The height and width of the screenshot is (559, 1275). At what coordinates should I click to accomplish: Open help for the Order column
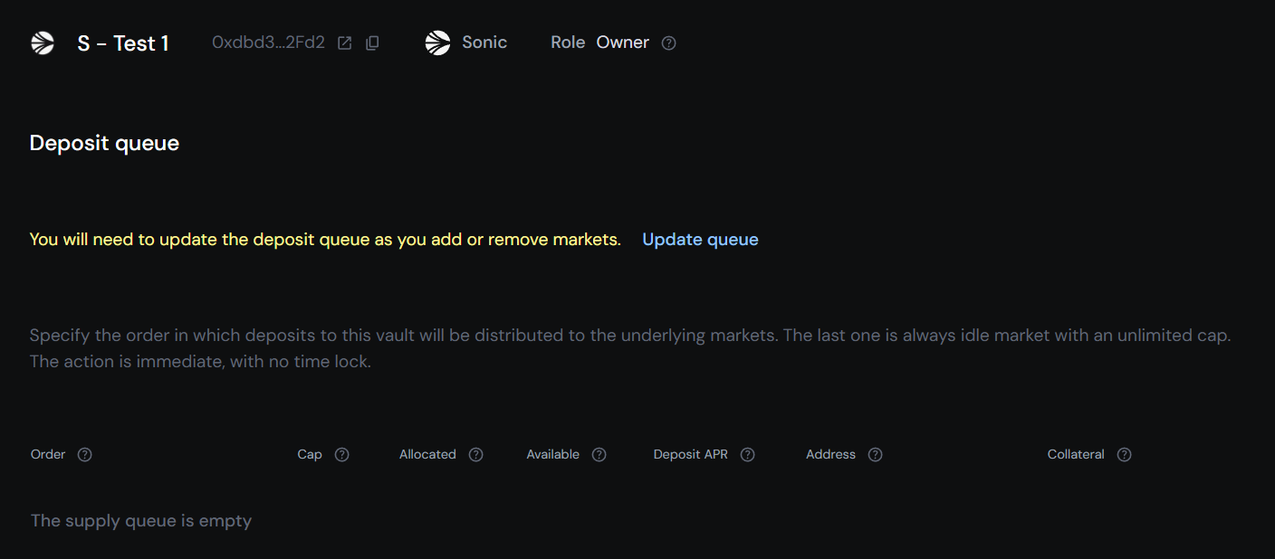[x=84, y=454]
